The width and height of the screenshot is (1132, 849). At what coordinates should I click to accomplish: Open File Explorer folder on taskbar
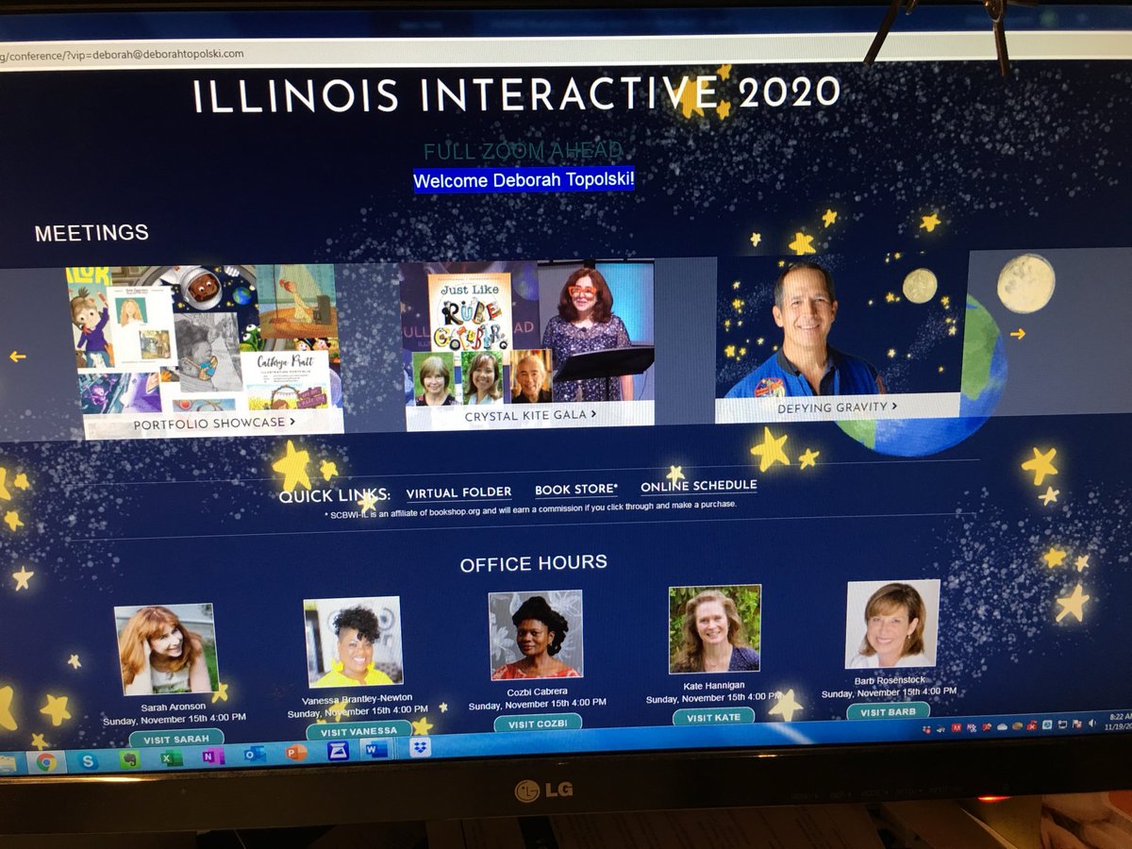point(8,763)
